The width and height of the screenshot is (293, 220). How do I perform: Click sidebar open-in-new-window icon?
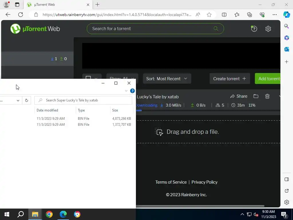click(x=286, y=191)
